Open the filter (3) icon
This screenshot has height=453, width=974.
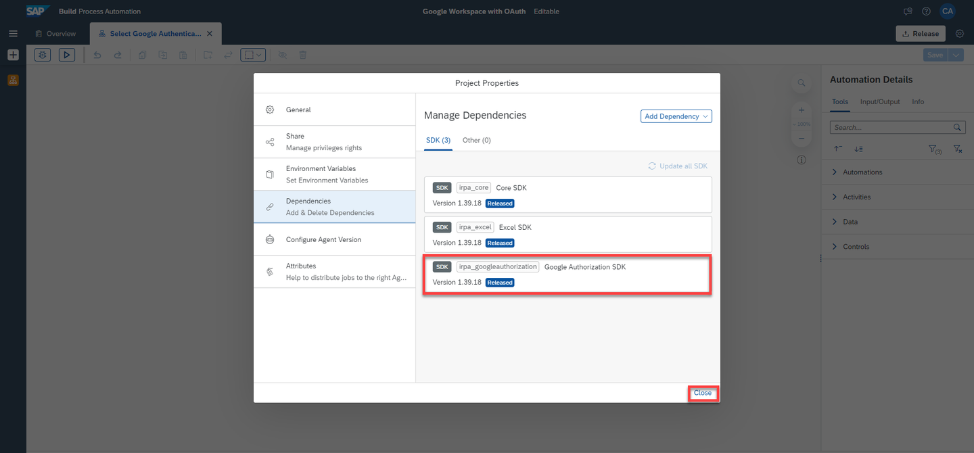(935, 149)
